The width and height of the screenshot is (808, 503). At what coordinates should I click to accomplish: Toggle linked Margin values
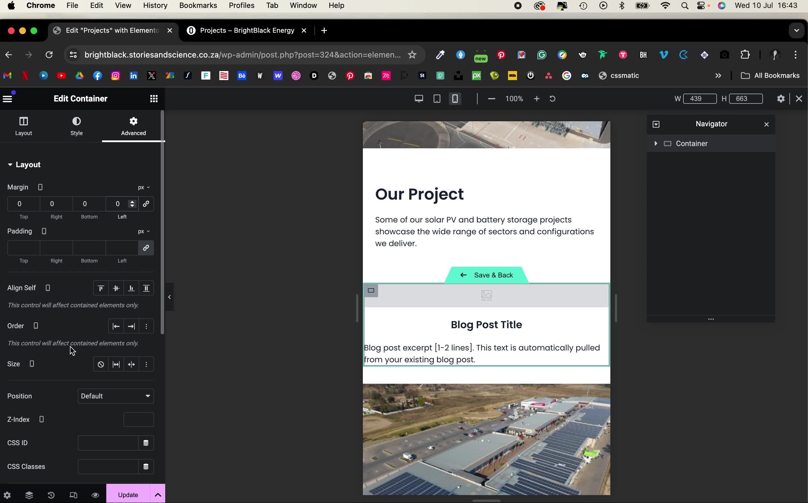coord(146,204)
